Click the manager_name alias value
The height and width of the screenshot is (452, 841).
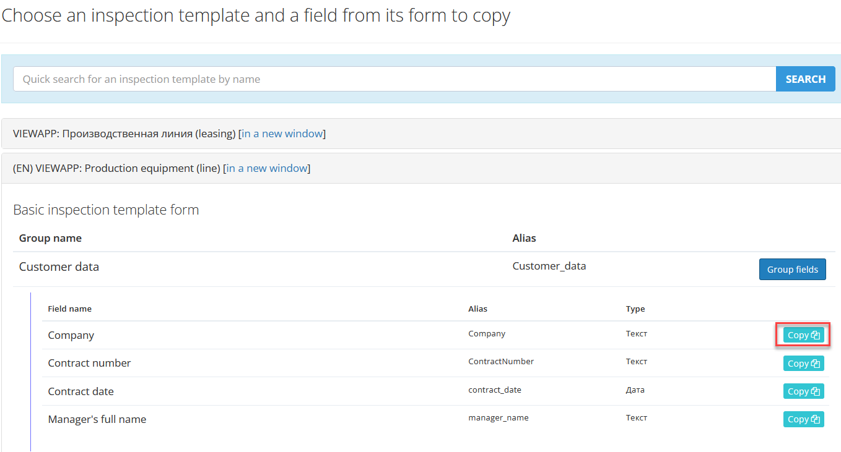[499, 417]
